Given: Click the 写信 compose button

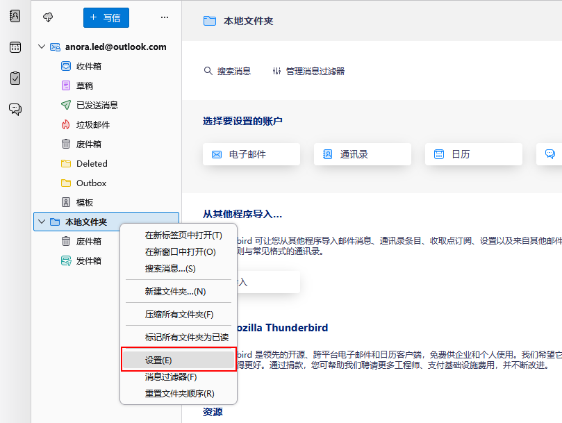Looking at the screenshot, I should 106,17.
